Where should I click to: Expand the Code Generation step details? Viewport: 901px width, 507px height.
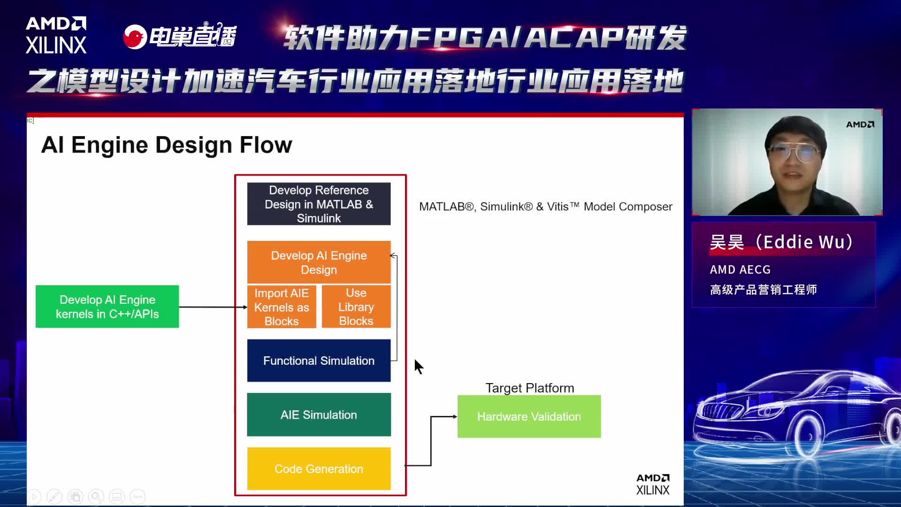click(x=318, y=469)
